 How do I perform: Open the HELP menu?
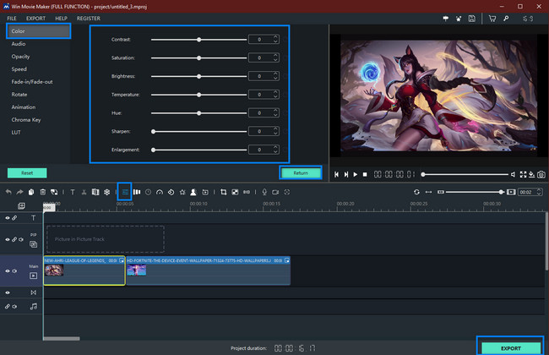pos(61,19)
